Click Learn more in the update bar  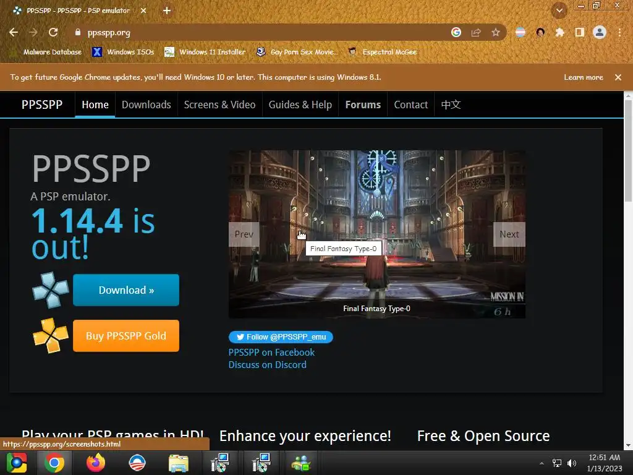point(584,77)
